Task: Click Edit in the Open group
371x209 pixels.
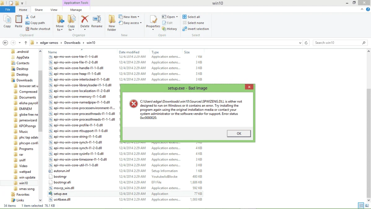Action: tap(167, 23)
